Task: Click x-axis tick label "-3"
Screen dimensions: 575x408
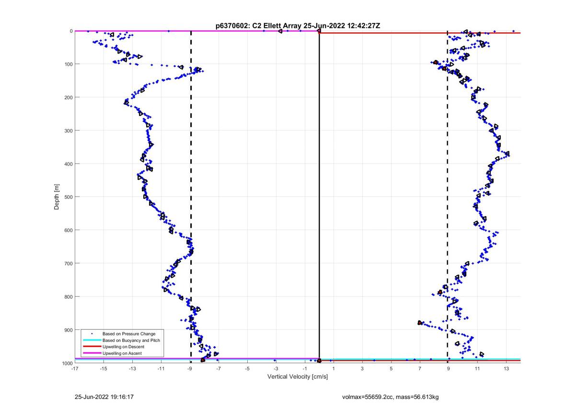Action: 276,369
